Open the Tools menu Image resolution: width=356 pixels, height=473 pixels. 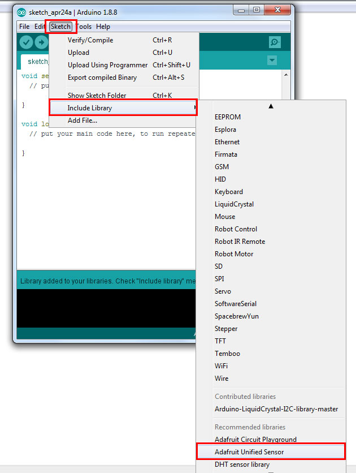point(84,27)
